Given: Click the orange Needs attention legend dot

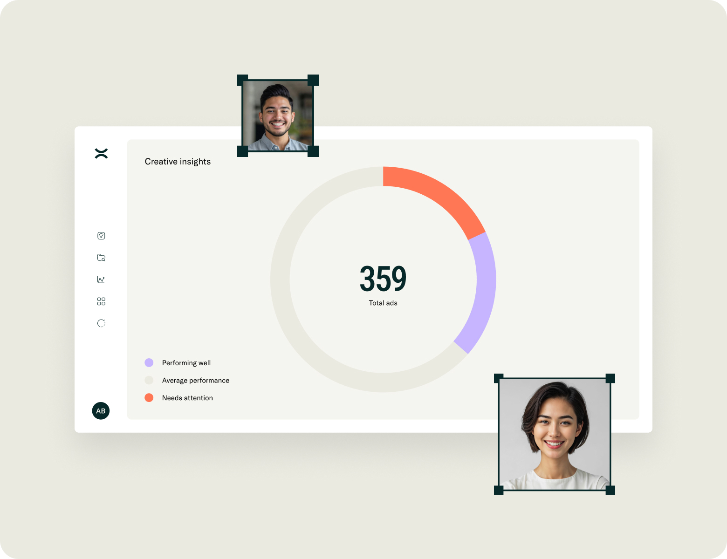Looking at the screenshot, I should pyautogui.click(x=149, y=398).
